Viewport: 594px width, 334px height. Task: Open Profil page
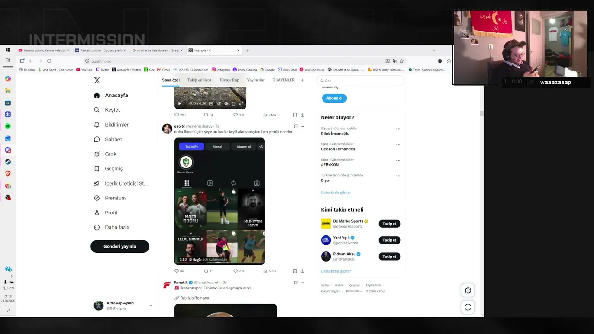click(106, 212)
